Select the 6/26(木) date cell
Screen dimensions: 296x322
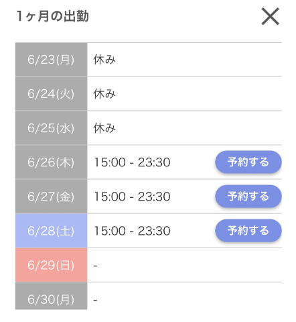[51, 162]
